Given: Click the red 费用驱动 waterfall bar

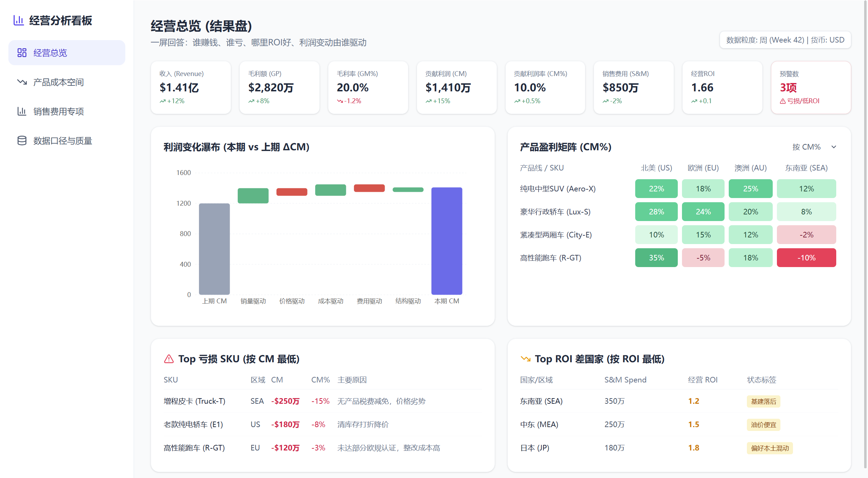Looking at the screenshot, I should [369, 188].
